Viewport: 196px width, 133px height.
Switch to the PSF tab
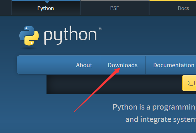[x=114, y=8]
